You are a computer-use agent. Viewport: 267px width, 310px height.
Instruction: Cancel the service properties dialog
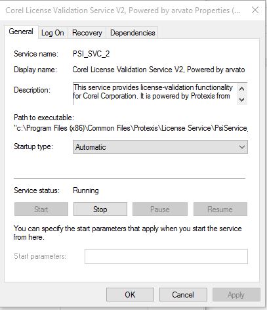183,295
